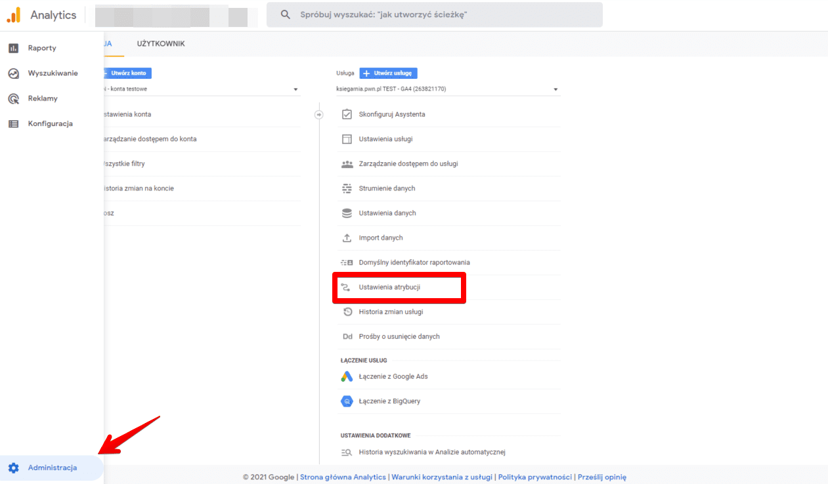Click the Utwórz konto button

pyautogui.click(x=128, y=73)
